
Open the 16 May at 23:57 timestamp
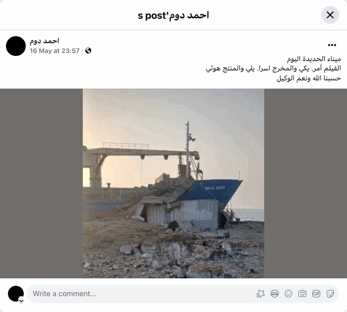[55, 51]
